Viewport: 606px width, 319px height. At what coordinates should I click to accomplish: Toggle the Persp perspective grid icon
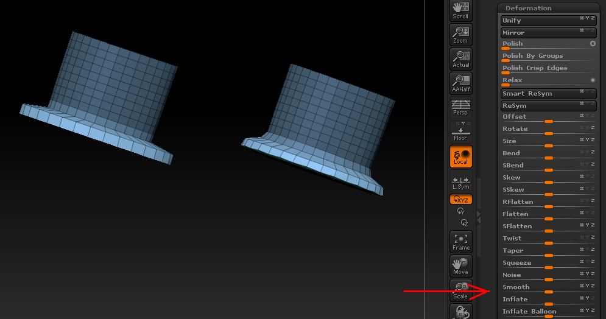click(460, 107)
